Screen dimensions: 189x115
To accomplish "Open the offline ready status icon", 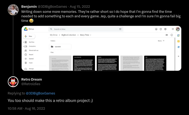I will coord(156,29).
